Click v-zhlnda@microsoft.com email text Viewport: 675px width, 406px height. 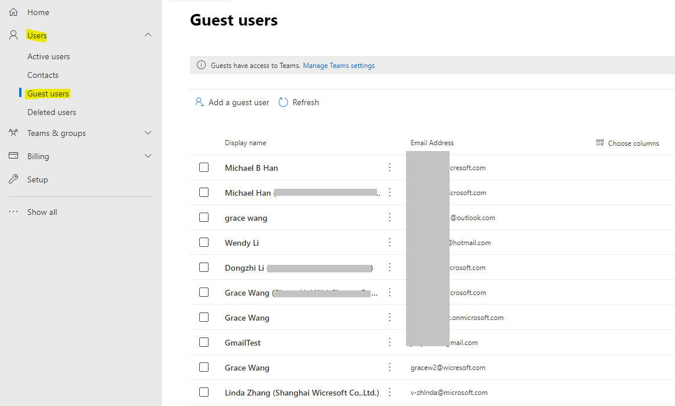pos(449,393)
